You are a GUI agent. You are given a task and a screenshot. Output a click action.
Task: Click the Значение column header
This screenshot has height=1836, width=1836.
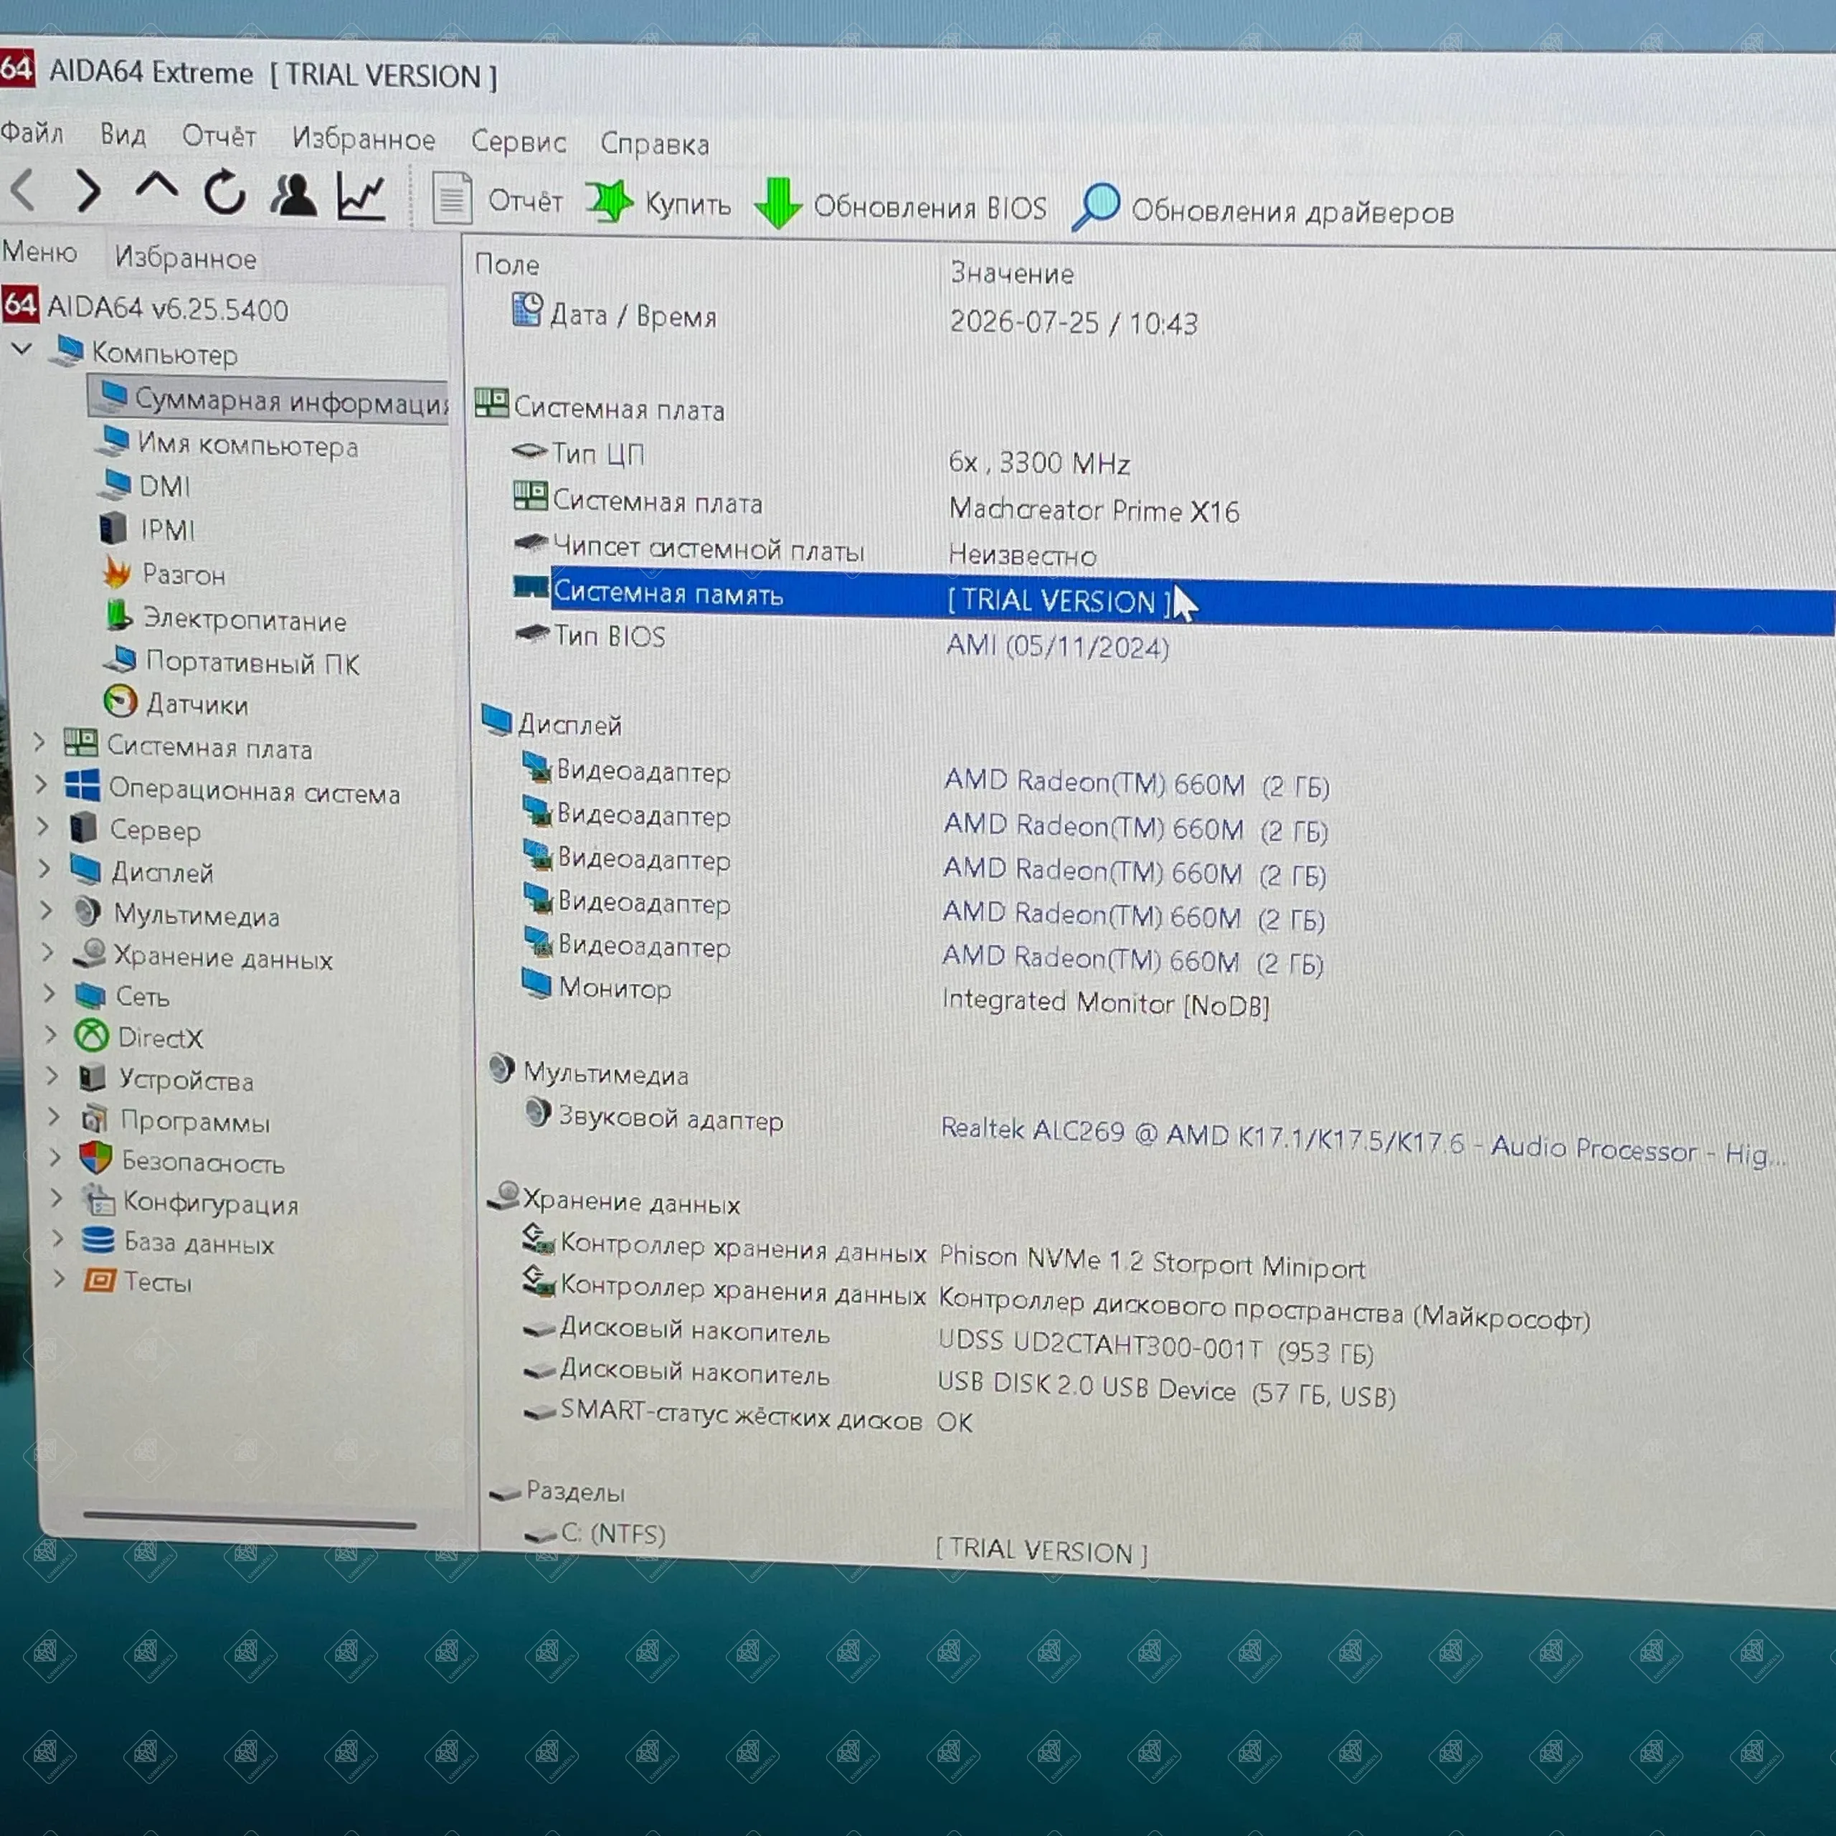(1012, 274)
